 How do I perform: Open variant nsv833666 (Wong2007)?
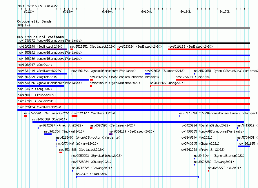click(x=167, y=83)
